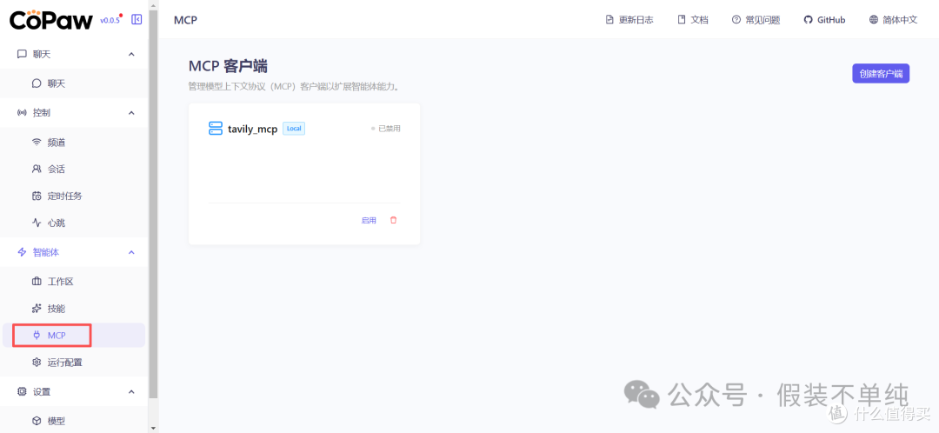
Task: Open the 工作区 workspace page
Action: point(74,282)
